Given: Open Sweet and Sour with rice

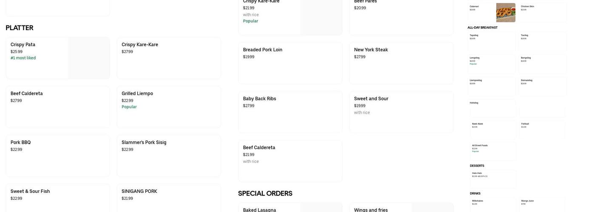Looking at the screenshot, I should [401, 112].
